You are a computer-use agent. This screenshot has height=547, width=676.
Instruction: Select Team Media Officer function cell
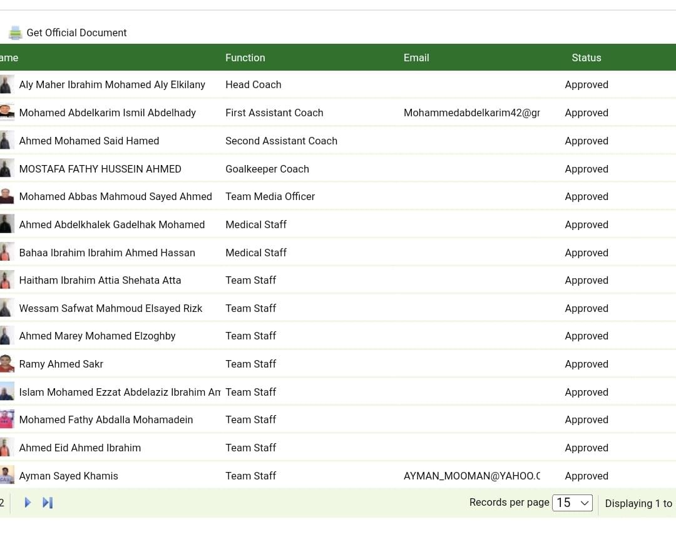(x=270, y=197)
